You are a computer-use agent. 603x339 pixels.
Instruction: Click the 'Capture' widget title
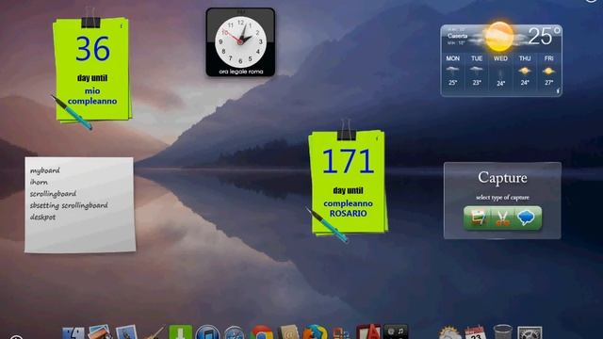pos(502,178)
